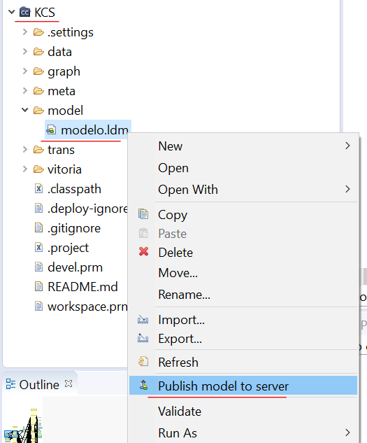Click the data folder icon
367x443 pixels.
[38, 52]
